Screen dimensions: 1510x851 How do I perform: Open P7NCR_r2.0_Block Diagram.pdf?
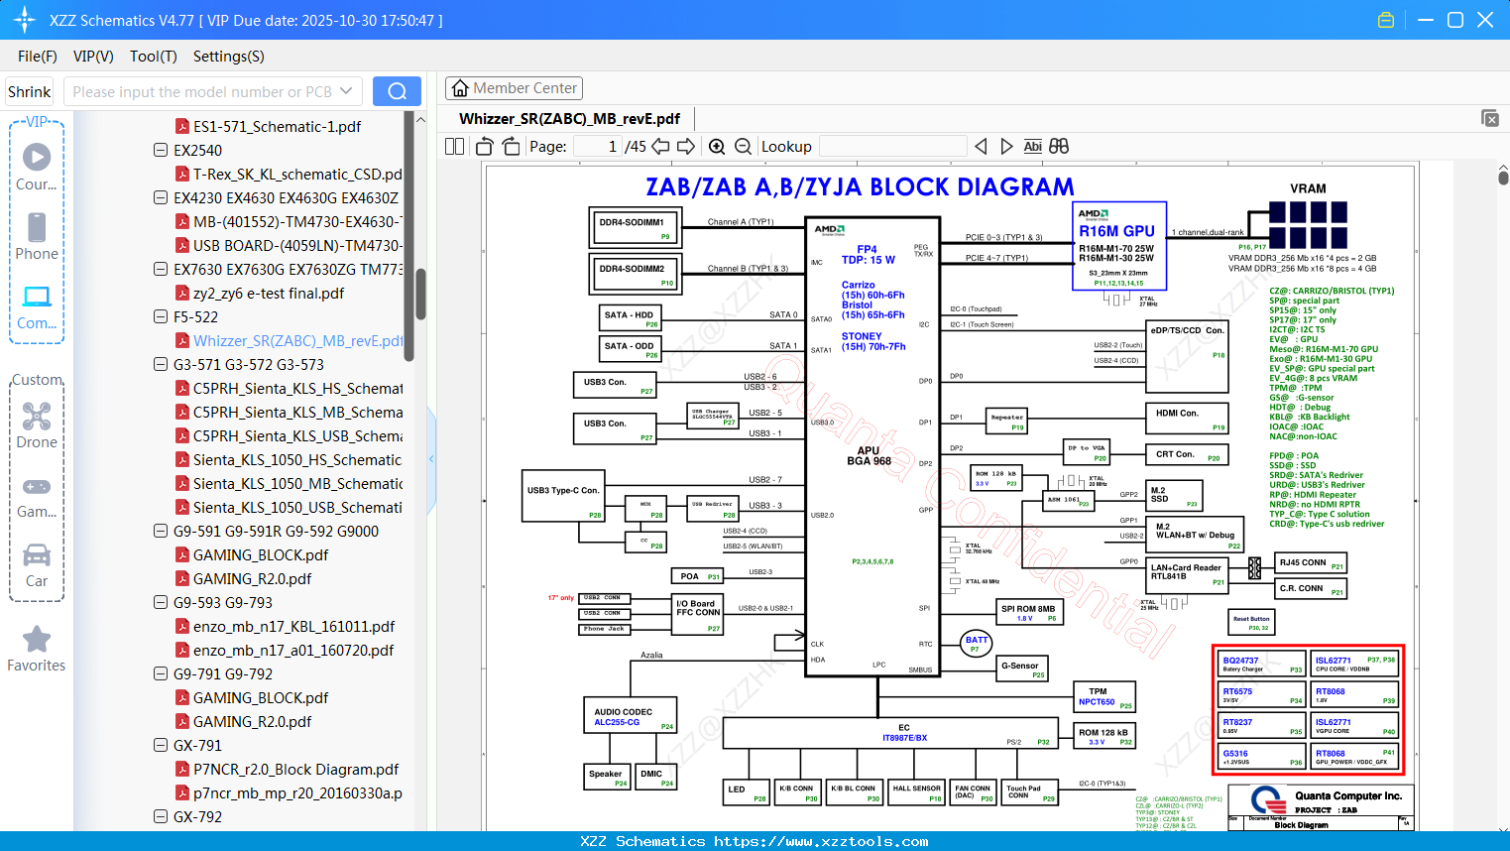[295, 769]
